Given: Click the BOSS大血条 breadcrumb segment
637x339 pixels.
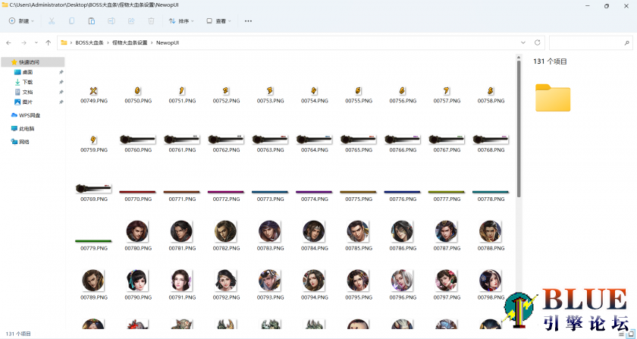Looking at the screenshot, I should (x=89, y=42).
